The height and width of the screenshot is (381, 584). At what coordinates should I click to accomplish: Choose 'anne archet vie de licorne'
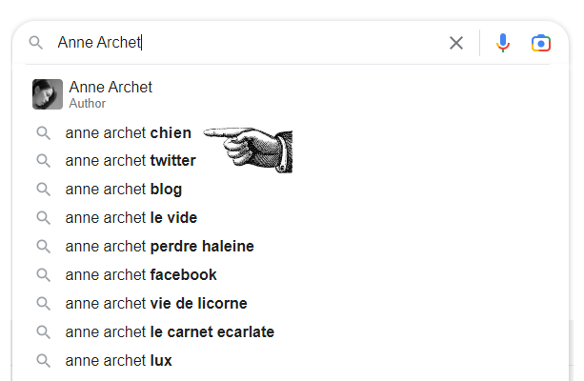click(156, 304)
